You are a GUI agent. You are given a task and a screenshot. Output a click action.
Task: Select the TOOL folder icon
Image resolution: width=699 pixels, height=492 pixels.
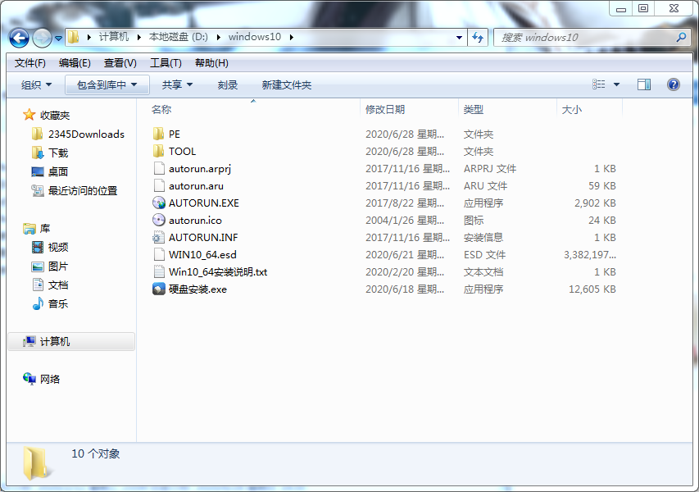[x=159, y=151]
